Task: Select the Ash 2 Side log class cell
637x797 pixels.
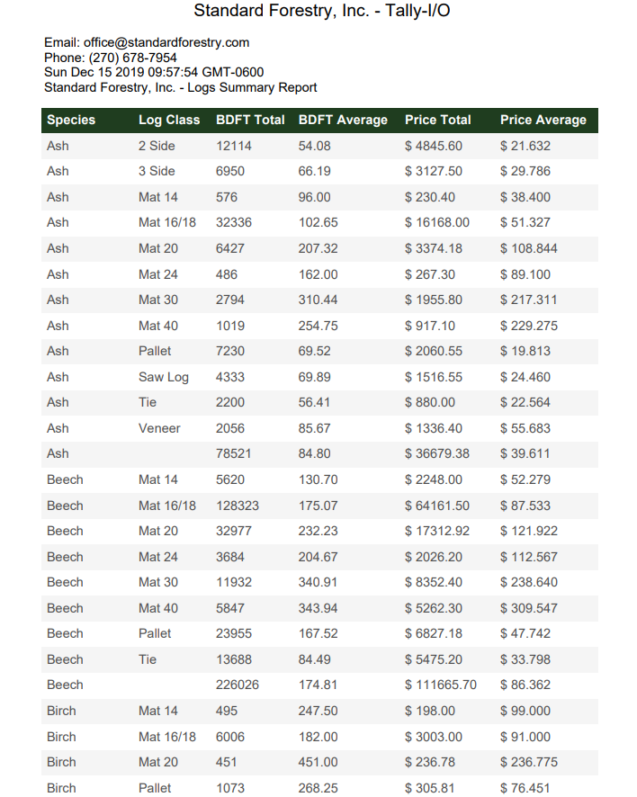Action: [x=157, y=146]
